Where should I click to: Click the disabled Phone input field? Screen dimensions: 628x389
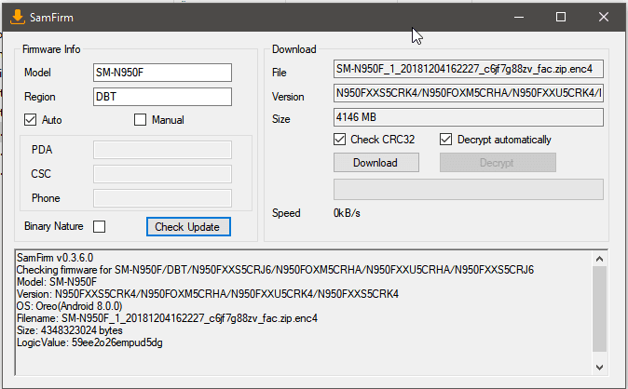162,198
